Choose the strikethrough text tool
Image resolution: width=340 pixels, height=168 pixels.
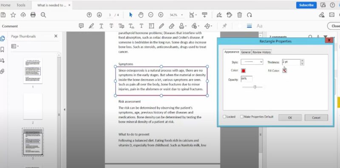point(111,26)
